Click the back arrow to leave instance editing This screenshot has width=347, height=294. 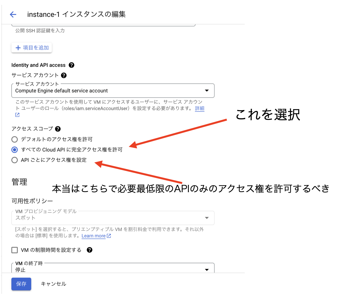(x=13, y=14)
